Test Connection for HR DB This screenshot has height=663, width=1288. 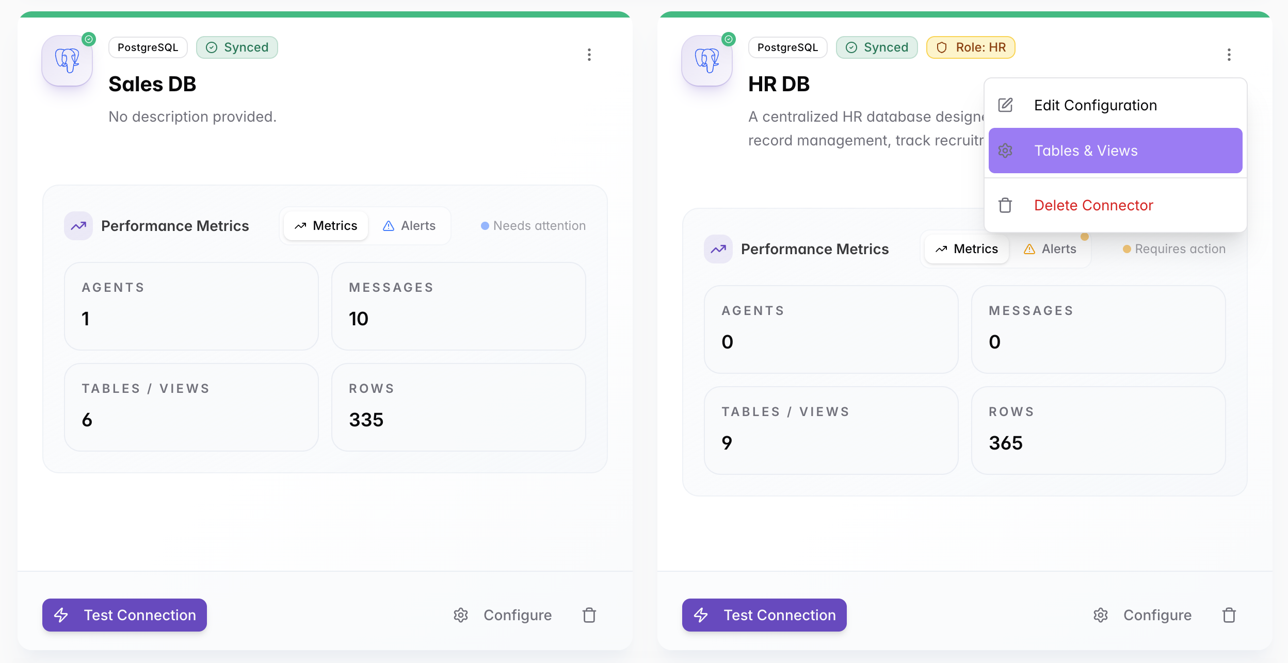764,615
